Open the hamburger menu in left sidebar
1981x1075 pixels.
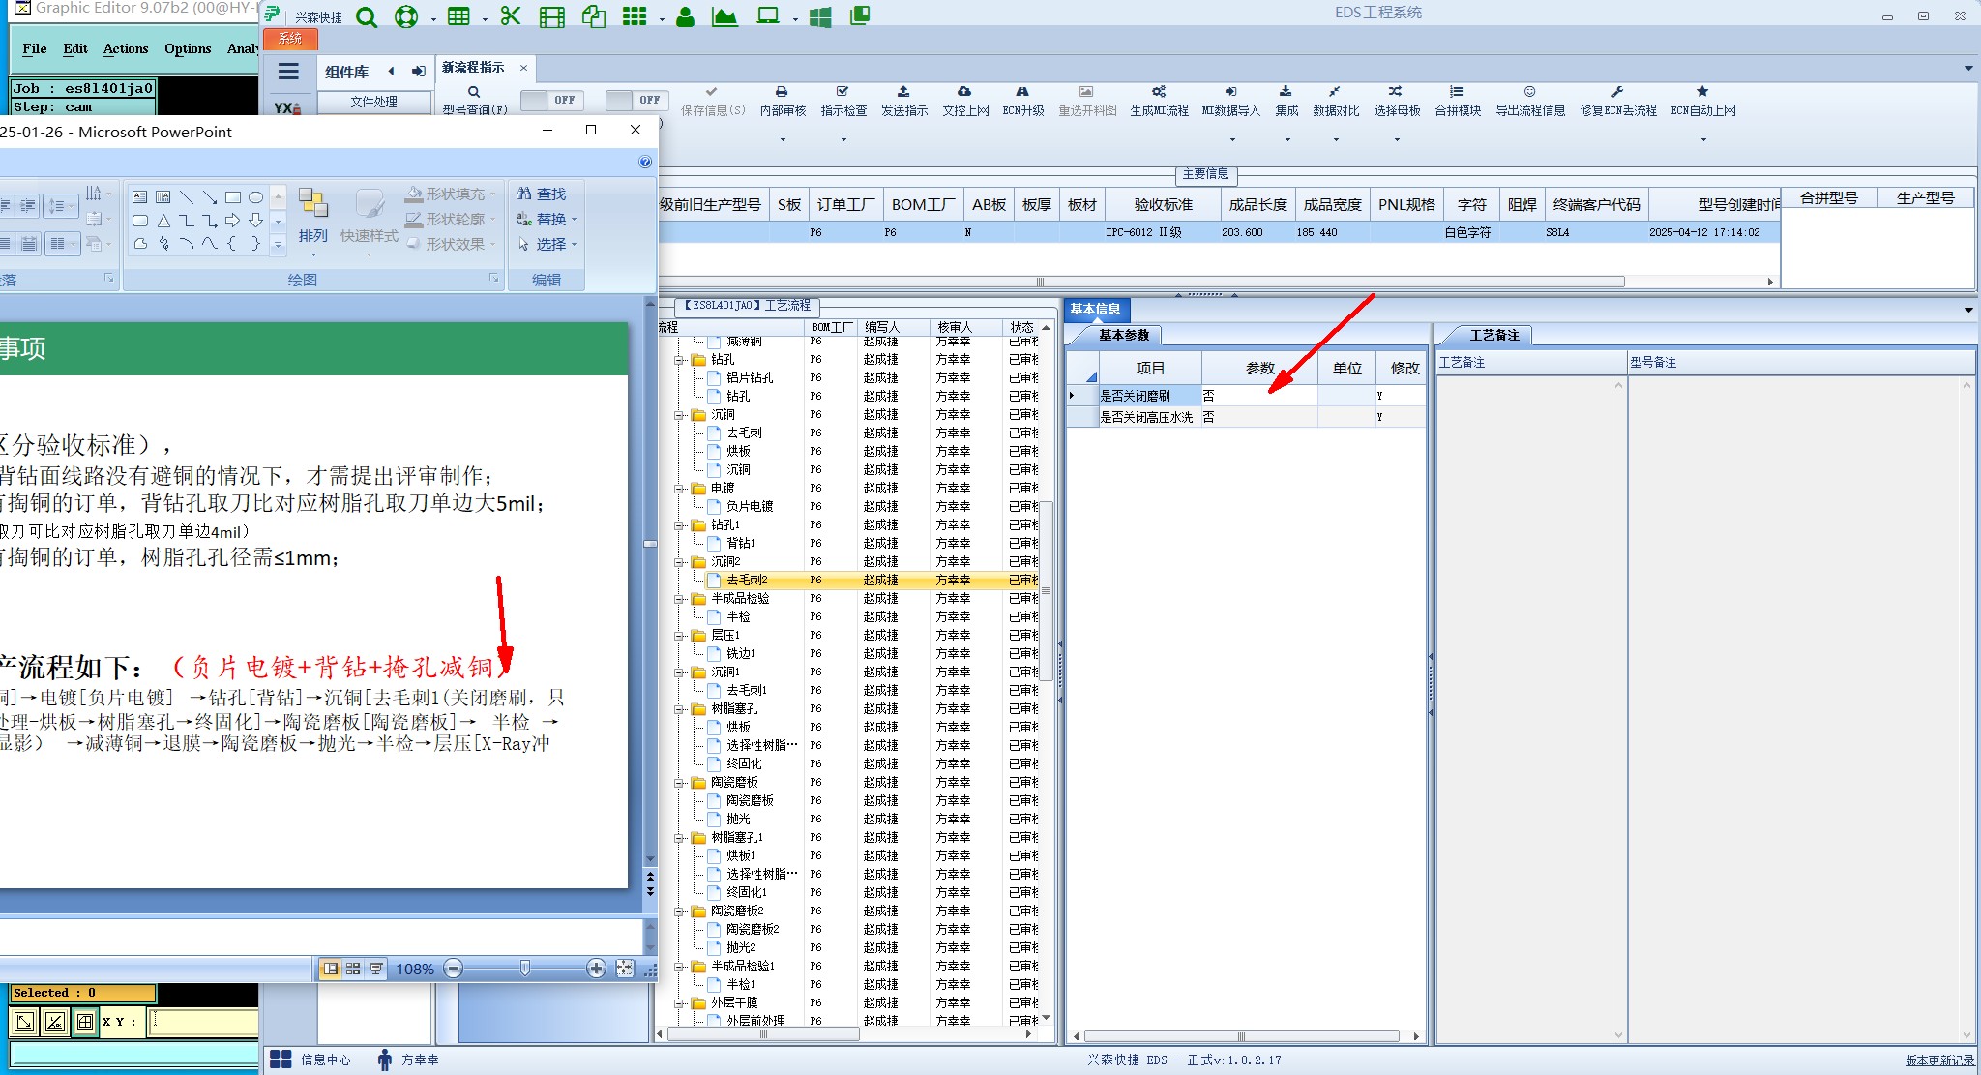[288, 71]
